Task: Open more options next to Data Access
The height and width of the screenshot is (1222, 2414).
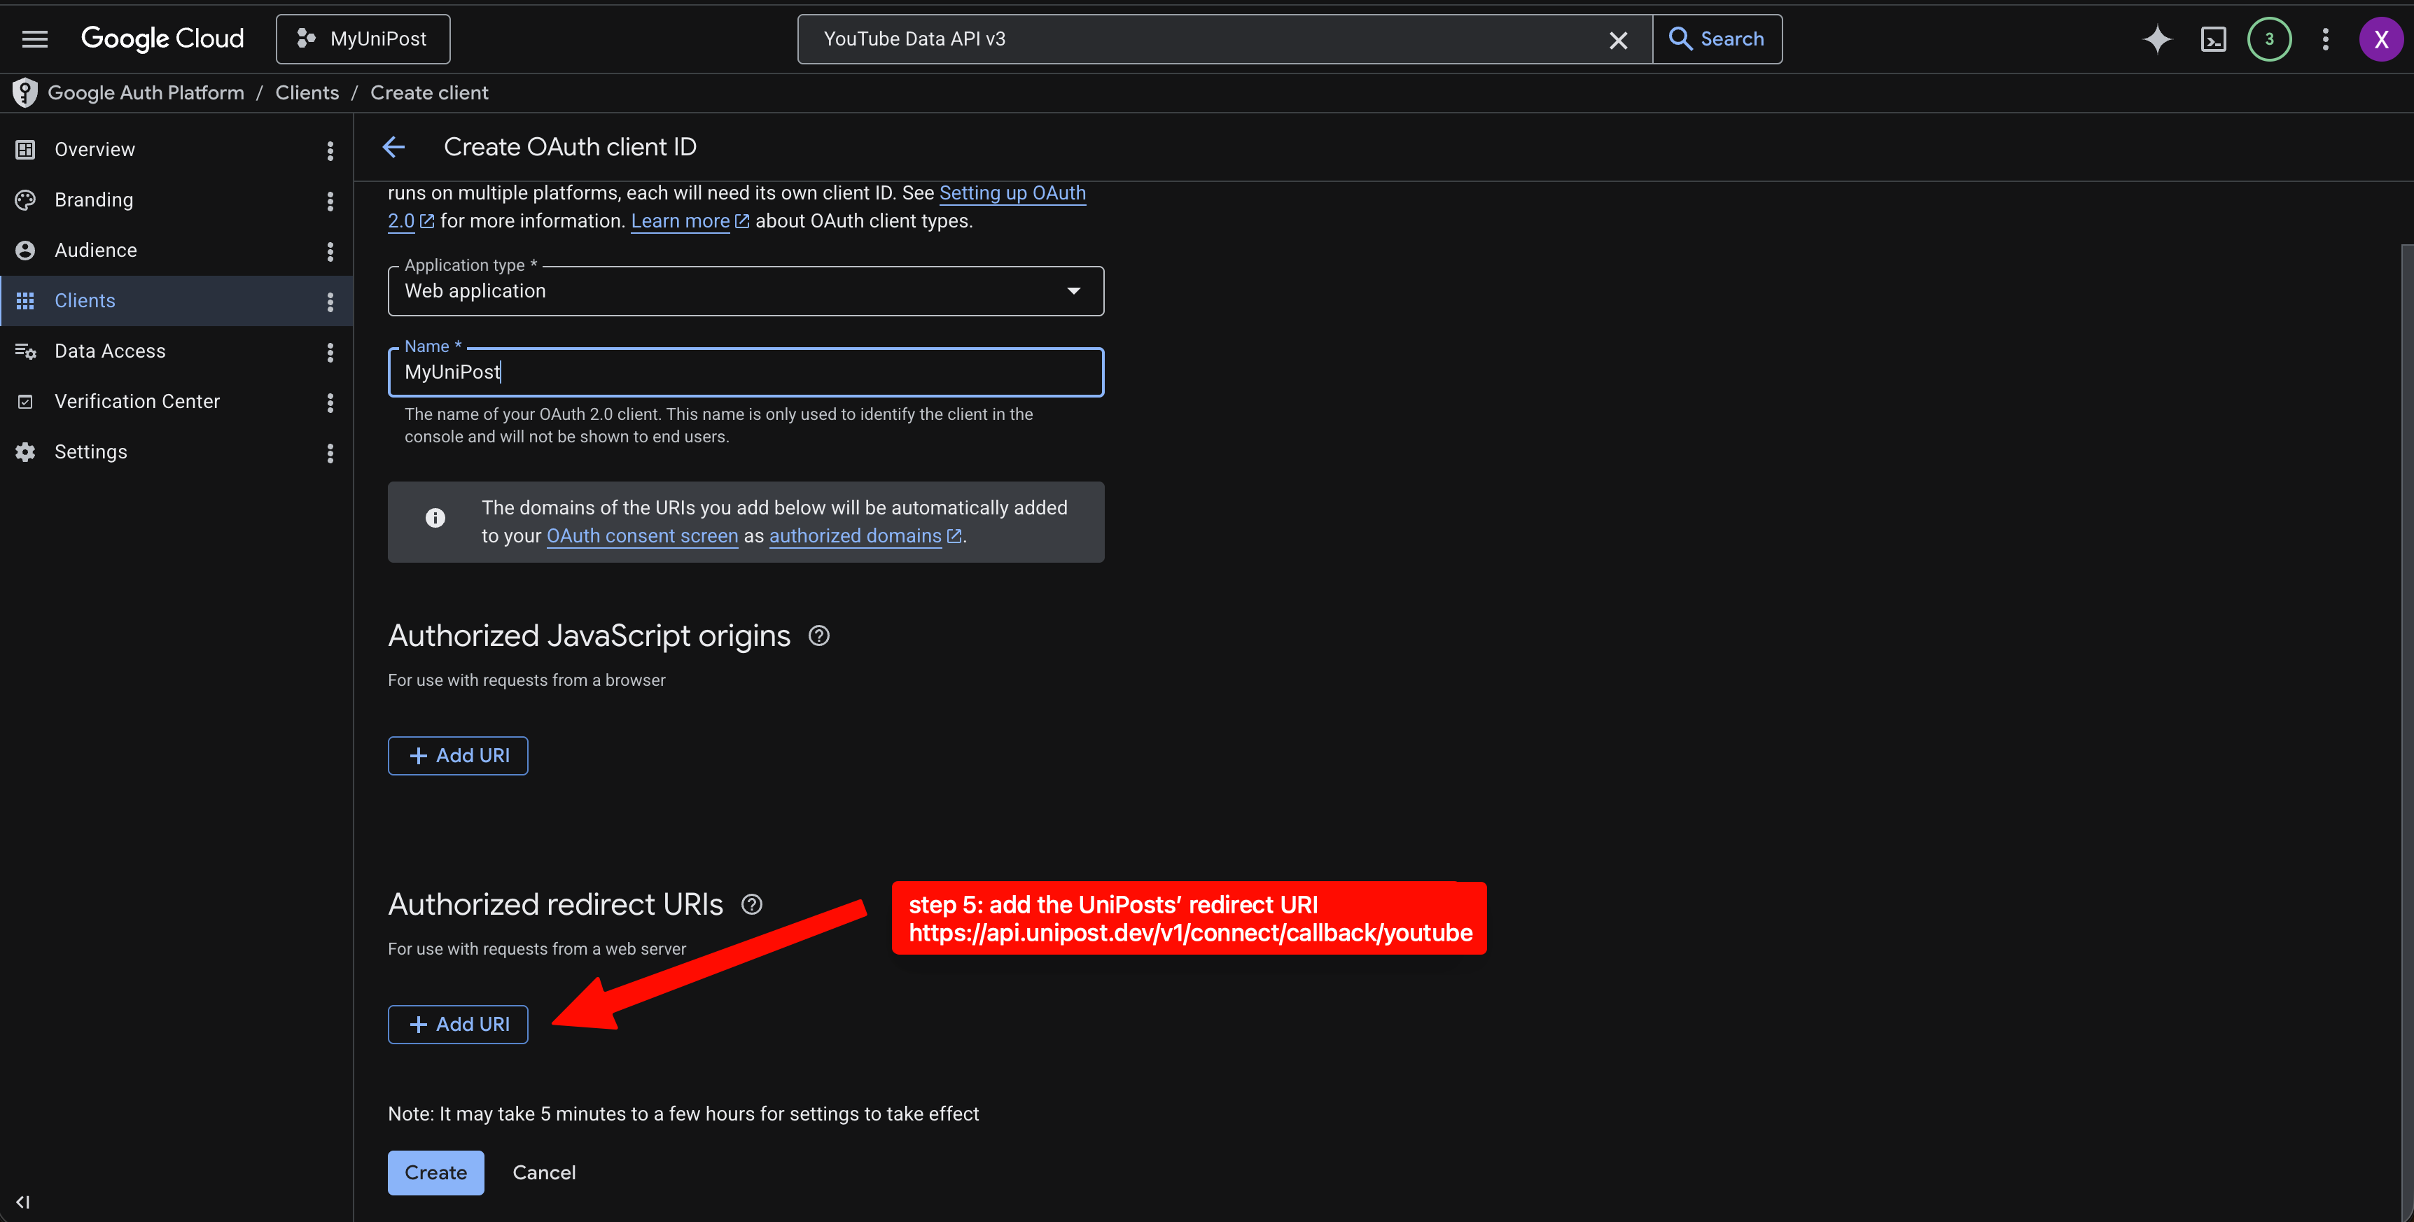Action: pos(330,352)
